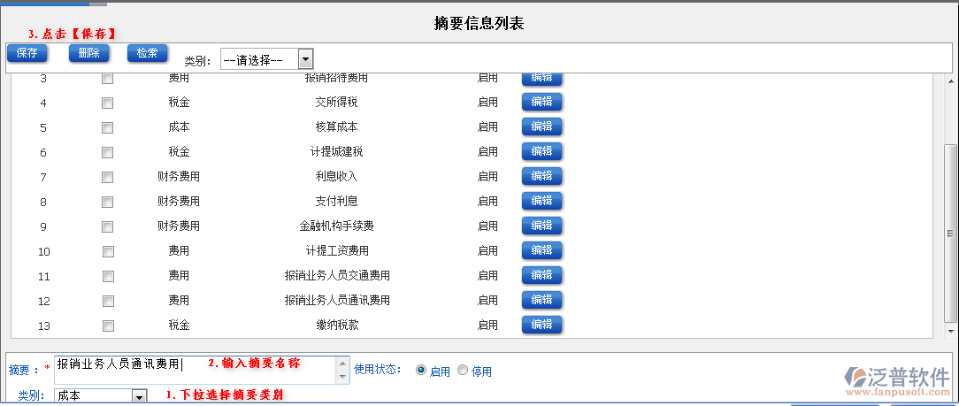959x406 pixels.
Task: Edit row 5 核算成本 via 编辑 button
Action: [541, 126]
